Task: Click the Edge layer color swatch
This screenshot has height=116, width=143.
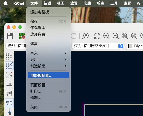Action: click(x=130, y=46)
